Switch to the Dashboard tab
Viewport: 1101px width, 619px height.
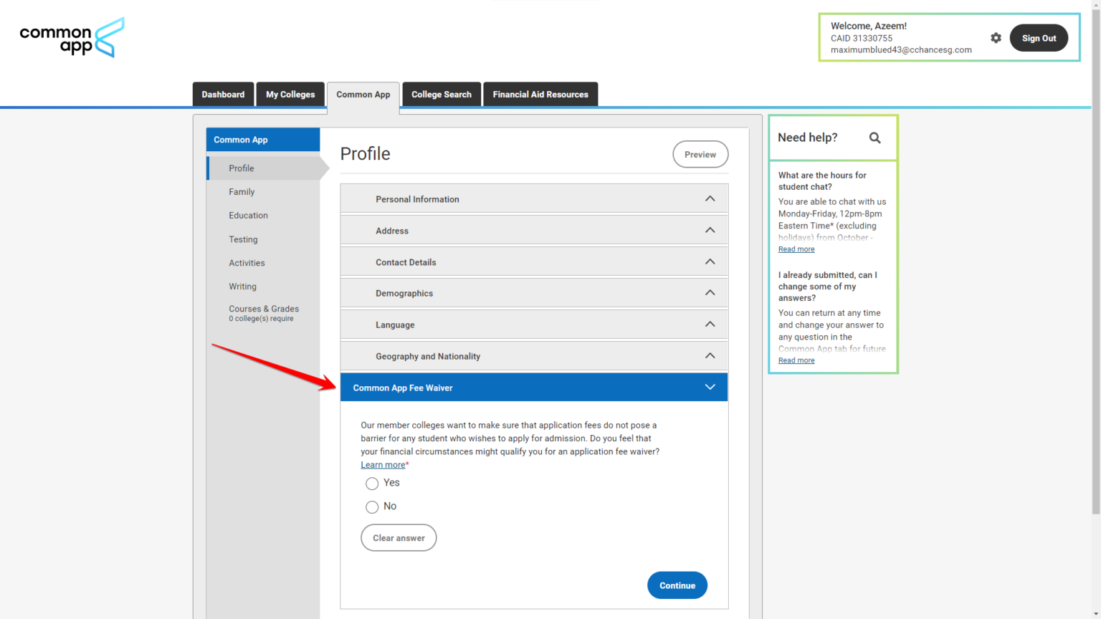pos(223,94)
